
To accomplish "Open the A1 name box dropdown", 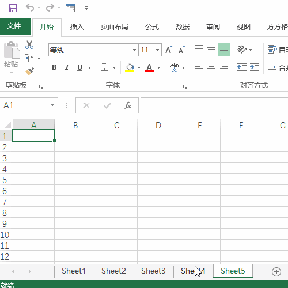I will pos(52,105).
